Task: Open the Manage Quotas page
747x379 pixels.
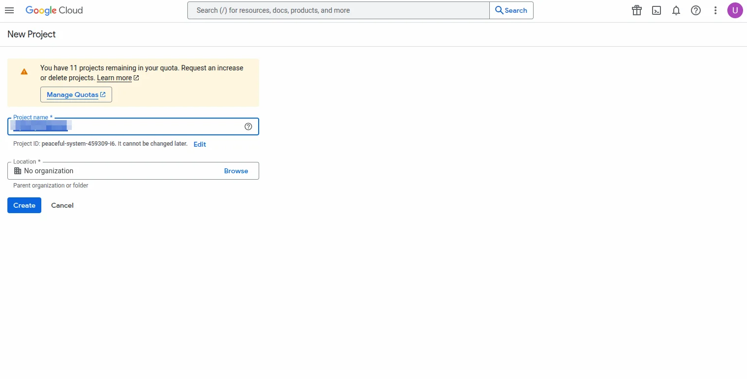Action: 76,95
